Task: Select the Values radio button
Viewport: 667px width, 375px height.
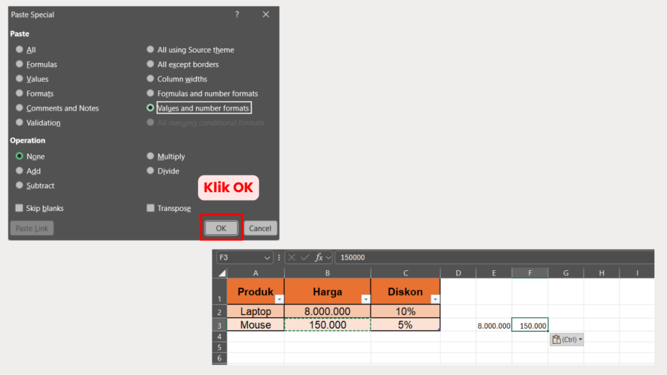Action: click(x=20, y=79)
